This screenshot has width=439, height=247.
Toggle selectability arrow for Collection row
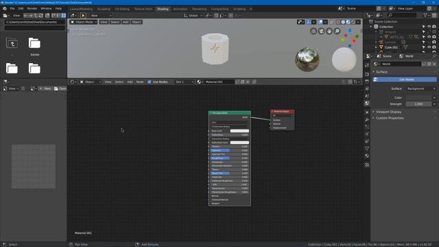coord(424,27)
